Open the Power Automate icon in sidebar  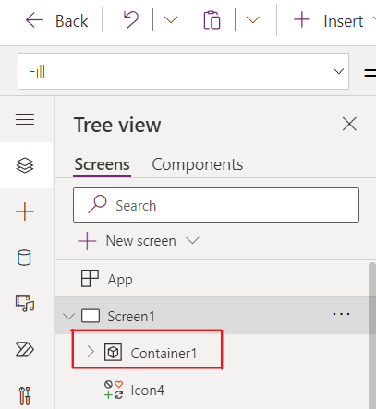(24, 350)
